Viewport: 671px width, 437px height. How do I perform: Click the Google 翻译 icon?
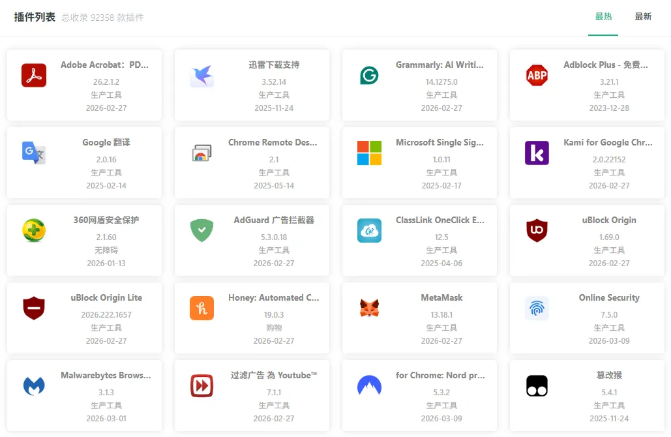click(34, 153)
